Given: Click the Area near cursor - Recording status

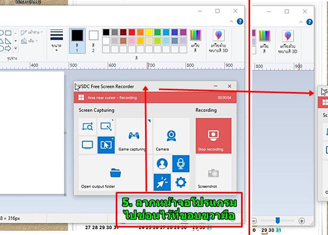Looking at the screenshot, I should [112, 98].
